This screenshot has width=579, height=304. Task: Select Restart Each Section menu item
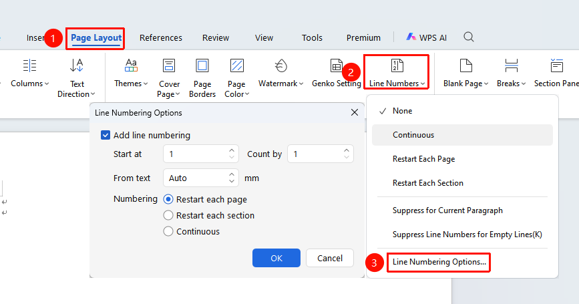[462, 183]
